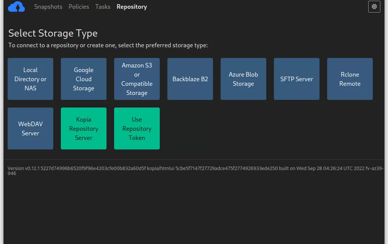Select Backblaze B2 storage
Image resolution: width=388 pixels, height=244 pixels.
190,79
